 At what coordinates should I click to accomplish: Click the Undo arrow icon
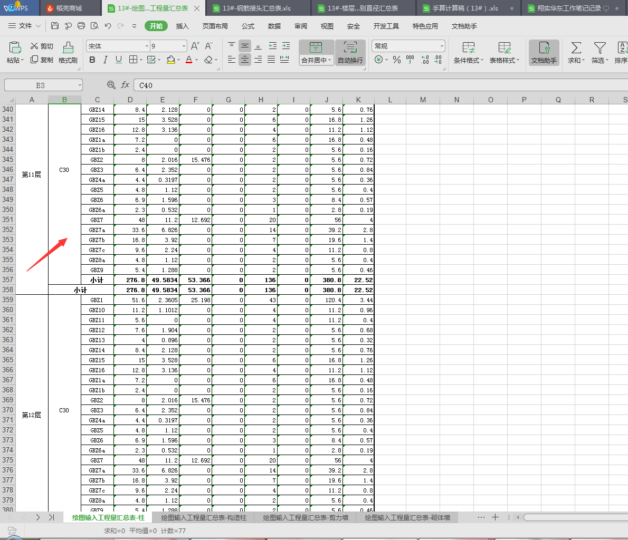pyautogui.click(x=108, y=26)
